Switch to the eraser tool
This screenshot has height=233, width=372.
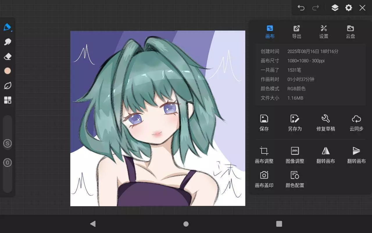pos(8,56)
